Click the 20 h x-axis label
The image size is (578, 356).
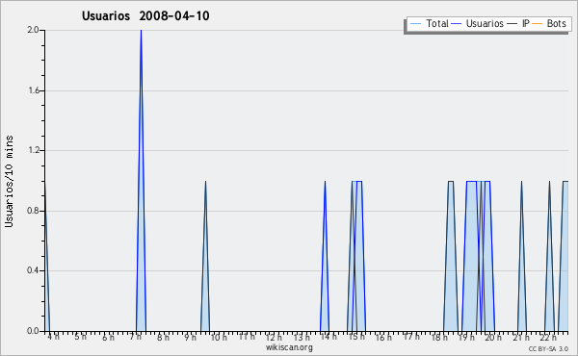pyautogui.click(x=493, y=337)
